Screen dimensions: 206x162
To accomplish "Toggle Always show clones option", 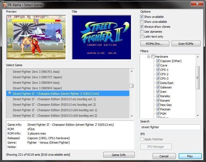I will 142,27.
